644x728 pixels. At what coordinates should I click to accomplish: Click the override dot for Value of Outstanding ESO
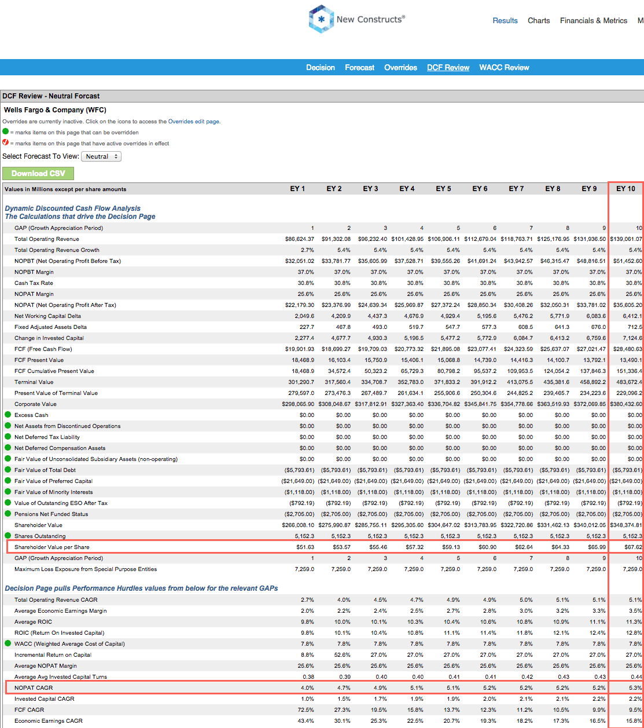tap(8, 503)
